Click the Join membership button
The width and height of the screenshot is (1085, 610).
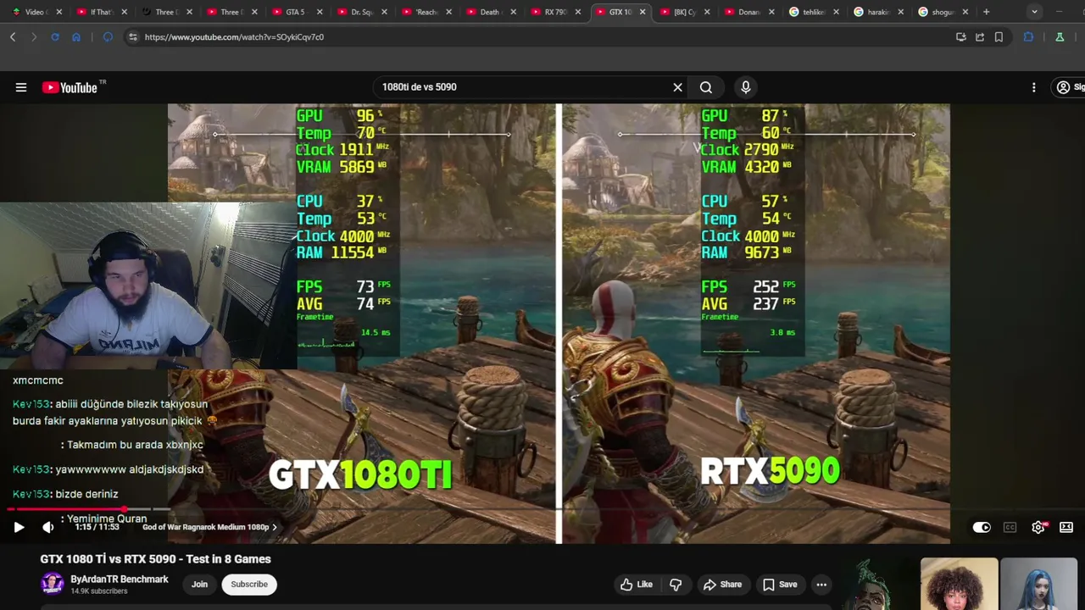[199, 585]
